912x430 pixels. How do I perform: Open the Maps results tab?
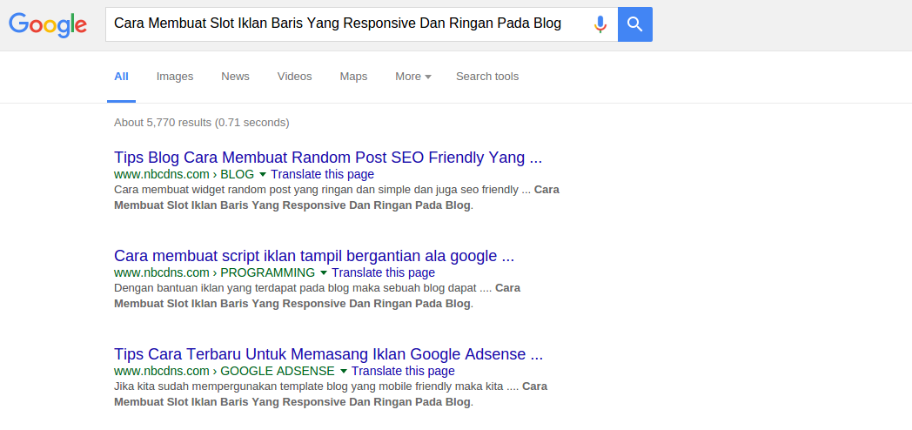[353, 77]
